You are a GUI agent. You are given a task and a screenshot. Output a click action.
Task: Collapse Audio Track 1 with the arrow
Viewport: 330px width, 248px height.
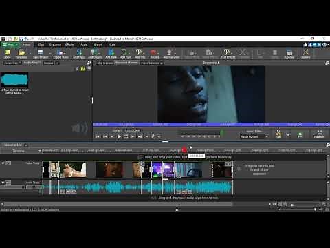pos(3,183)
